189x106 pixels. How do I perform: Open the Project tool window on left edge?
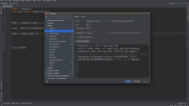[1, 10]
